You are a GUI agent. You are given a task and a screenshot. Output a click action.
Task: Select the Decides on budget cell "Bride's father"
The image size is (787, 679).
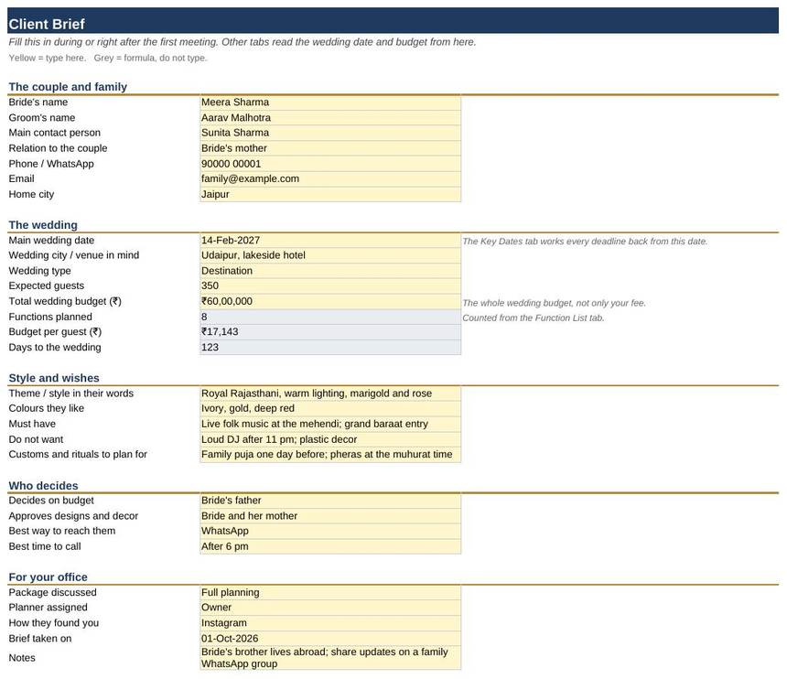click(330, 501)
